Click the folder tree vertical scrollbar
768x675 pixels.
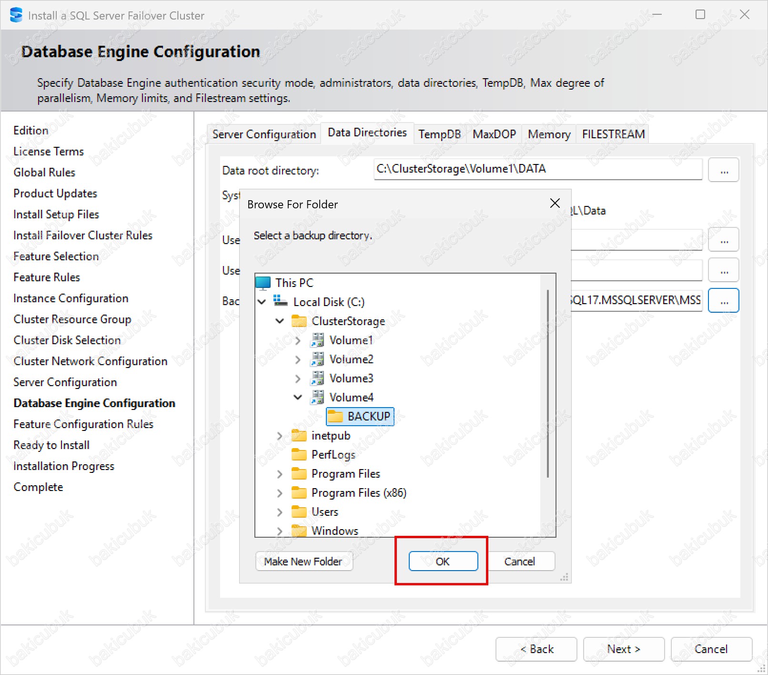click(548, 381)
